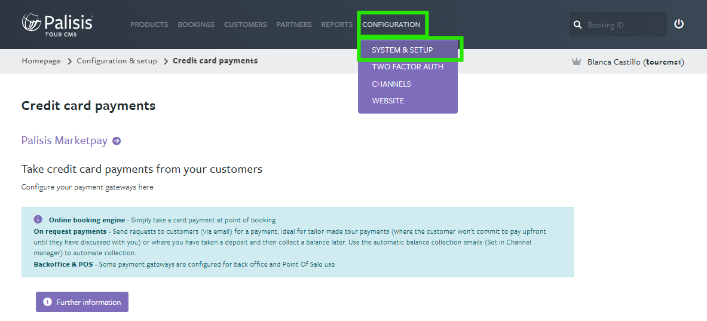
Task: Go to Homepage breadcrumb link
Action: tap(41, 61)
